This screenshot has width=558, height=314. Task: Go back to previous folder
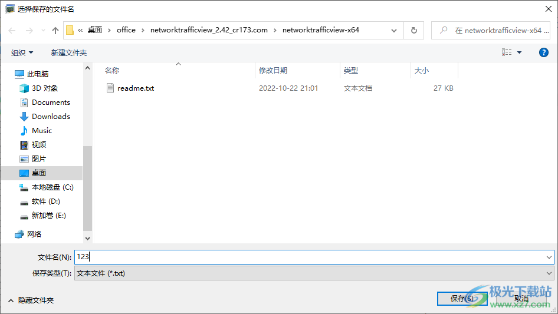(x=12, y=31)
